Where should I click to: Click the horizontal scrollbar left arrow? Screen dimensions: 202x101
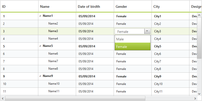point(3,98)
